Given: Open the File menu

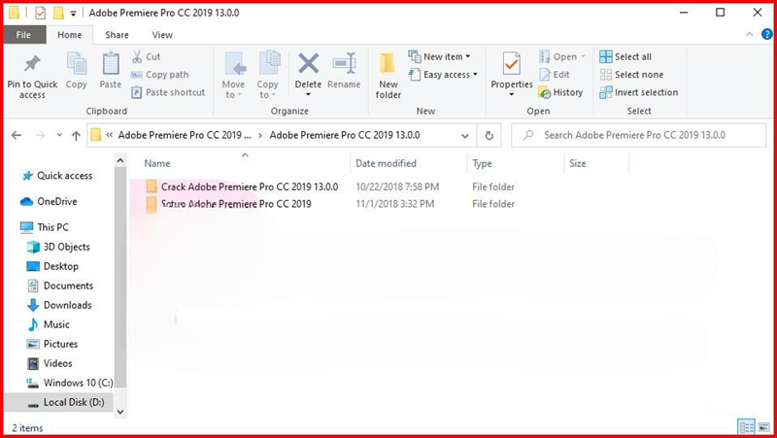Looking at the screenshot, I should point(23,35).
